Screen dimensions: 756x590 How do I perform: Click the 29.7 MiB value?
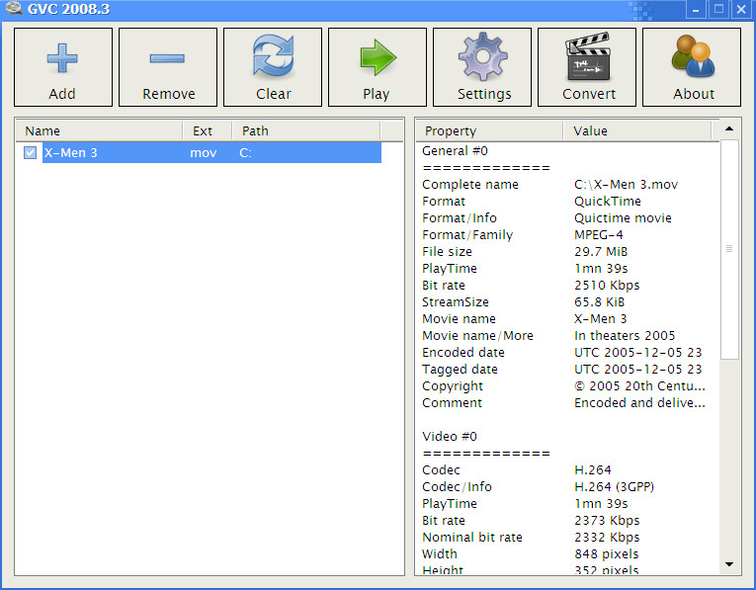(x=601, y=252)
